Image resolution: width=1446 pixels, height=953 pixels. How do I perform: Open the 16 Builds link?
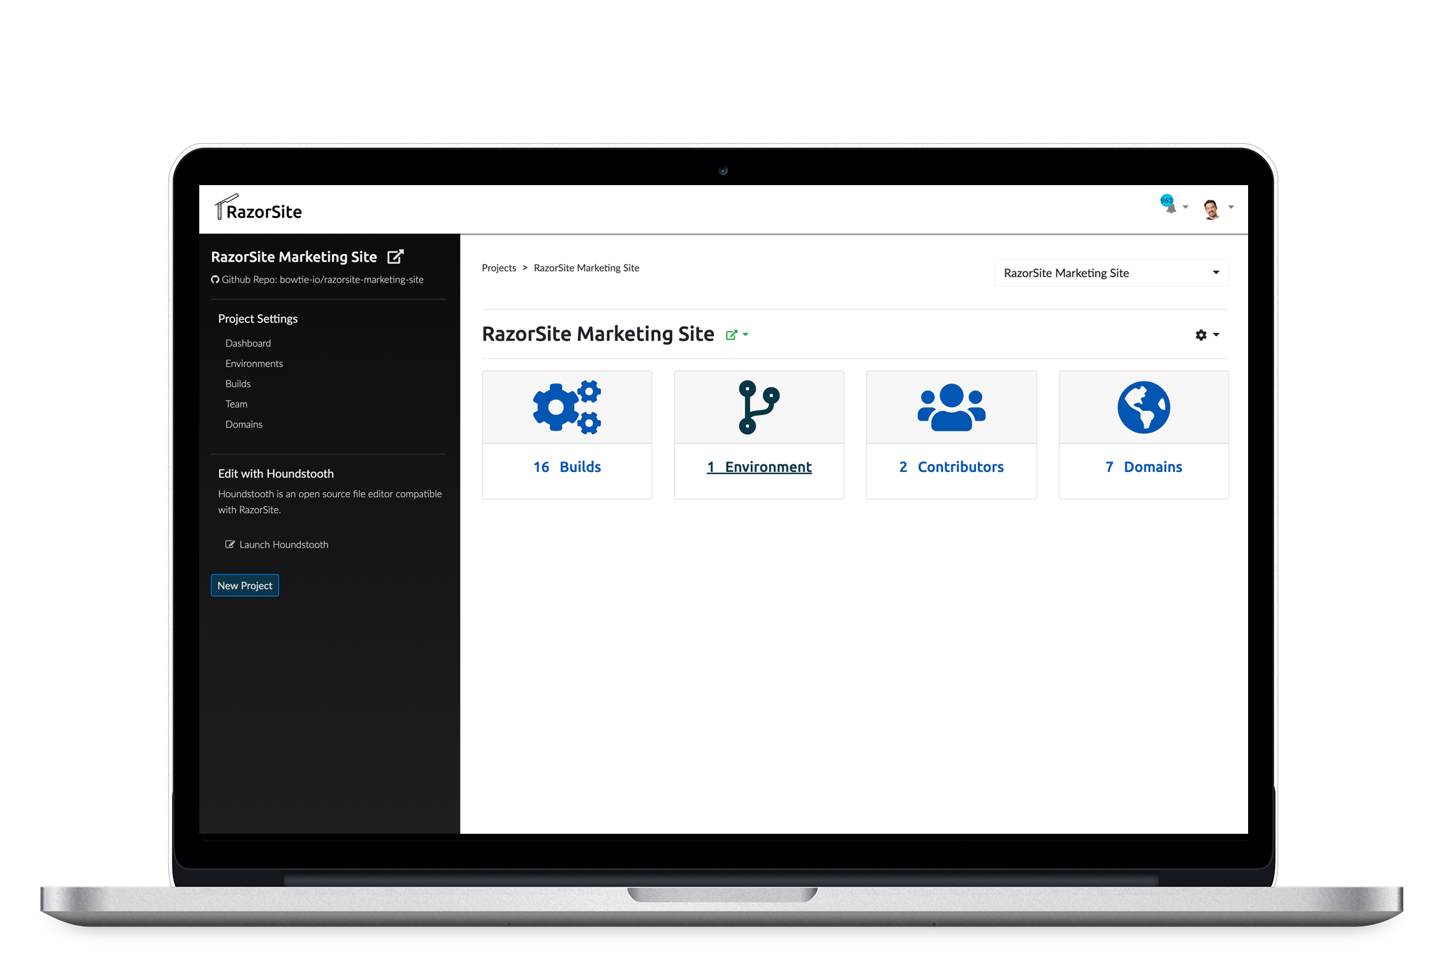567,467
